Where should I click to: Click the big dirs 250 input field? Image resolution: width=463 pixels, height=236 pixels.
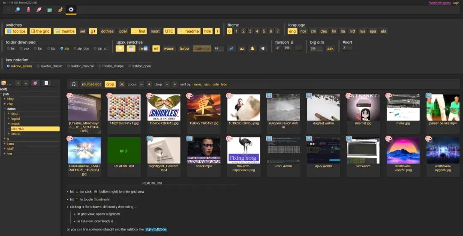pos(316,48)
